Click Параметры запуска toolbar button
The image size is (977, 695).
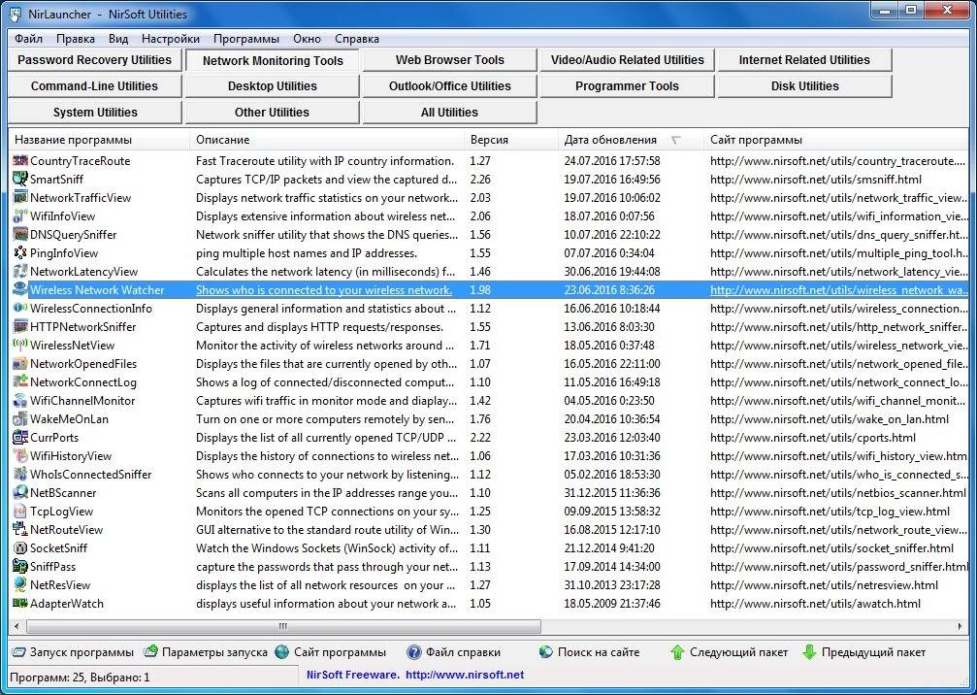(206, 652)
